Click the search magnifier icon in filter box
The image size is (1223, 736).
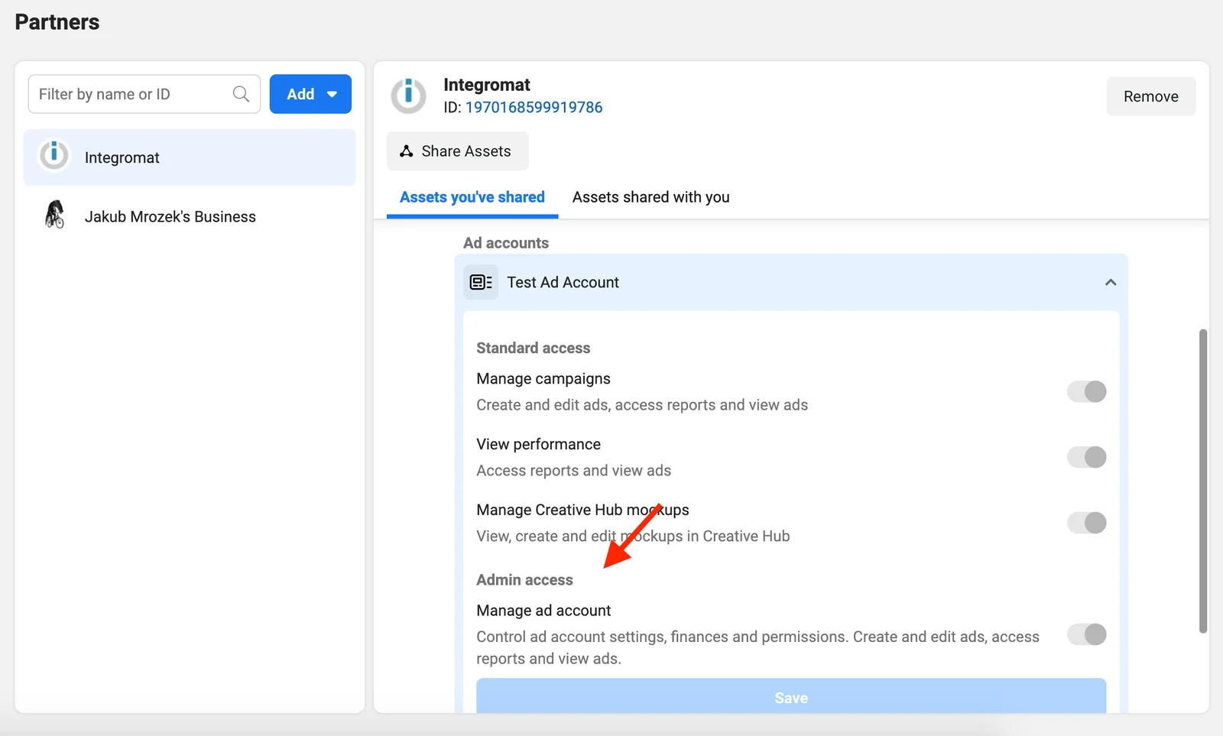click(241, 94)
